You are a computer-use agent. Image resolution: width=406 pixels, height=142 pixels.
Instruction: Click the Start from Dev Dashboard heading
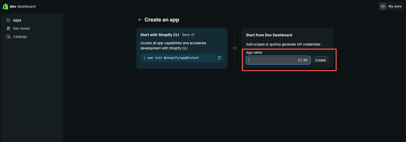pos(269,35)
